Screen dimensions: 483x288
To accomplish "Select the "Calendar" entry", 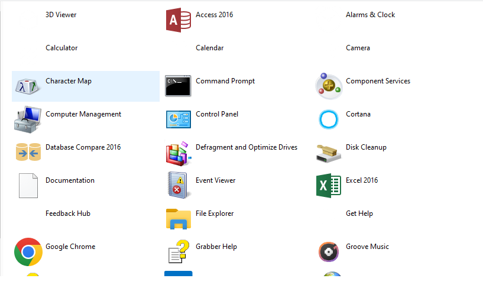I will (x=210, y=48).
